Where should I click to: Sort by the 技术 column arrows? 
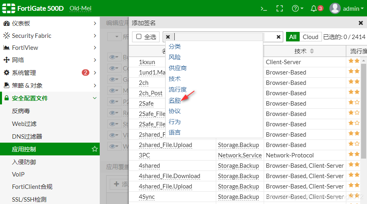coord(312,51)
